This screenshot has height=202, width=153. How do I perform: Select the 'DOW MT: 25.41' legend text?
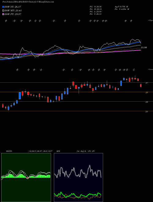(13, 11)
